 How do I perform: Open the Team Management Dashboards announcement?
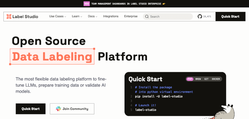(x=126, y=4)
